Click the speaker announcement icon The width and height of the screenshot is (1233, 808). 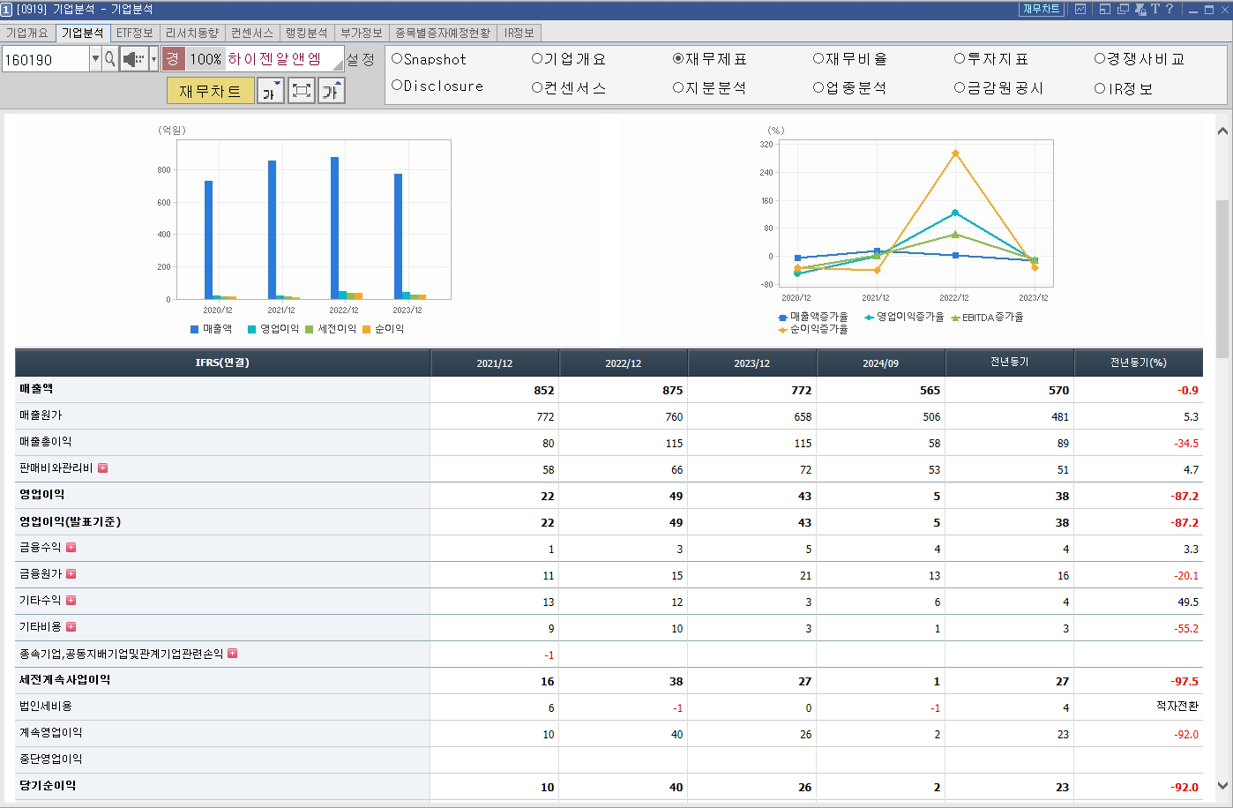[134, 59]
